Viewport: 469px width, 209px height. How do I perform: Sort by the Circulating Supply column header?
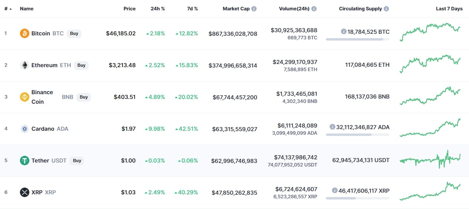tap(360, 9)
